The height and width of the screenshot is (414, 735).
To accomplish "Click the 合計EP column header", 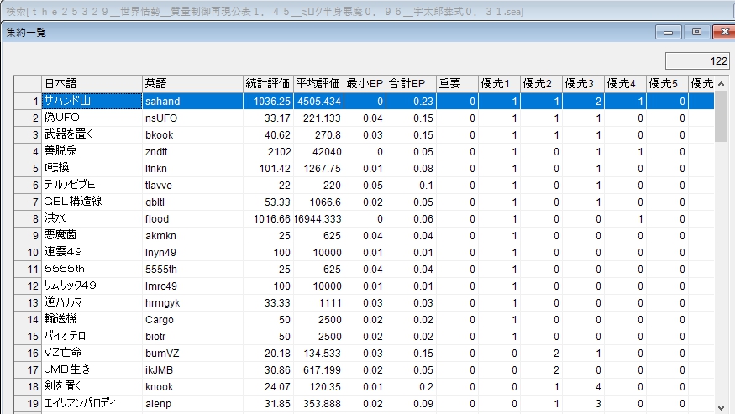I will [411, 84].
